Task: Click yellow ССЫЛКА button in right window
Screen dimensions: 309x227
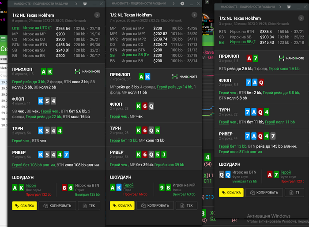Action: click(x=231, y=193)
